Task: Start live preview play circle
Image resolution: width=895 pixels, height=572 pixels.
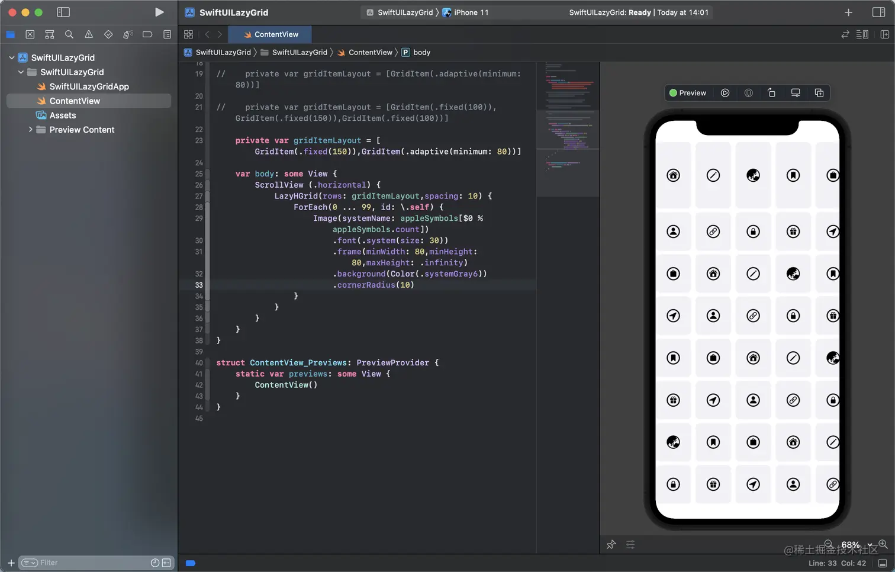Action: click(x=725, y=93)
